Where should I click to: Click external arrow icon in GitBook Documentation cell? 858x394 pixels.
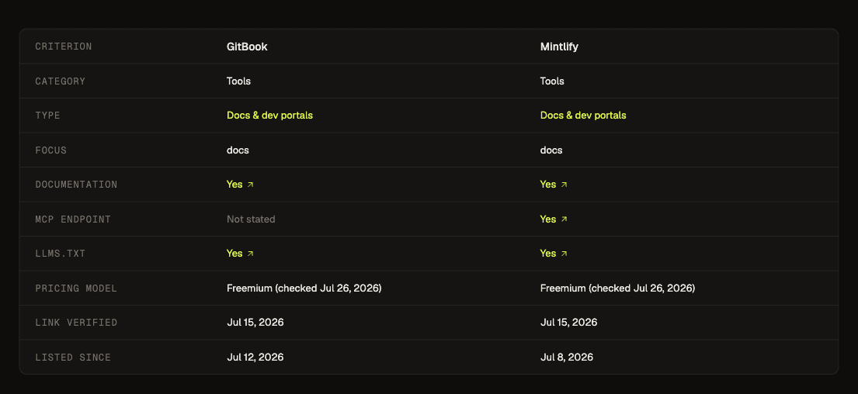point(251,185)
